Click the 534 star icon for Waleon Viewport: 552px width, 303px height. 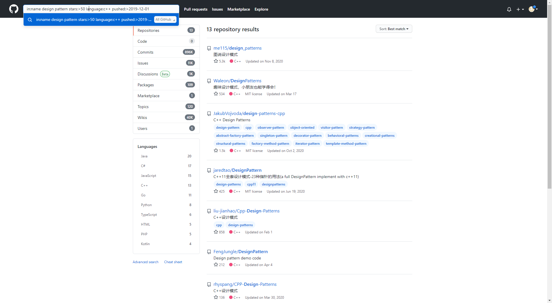[216, 94]
